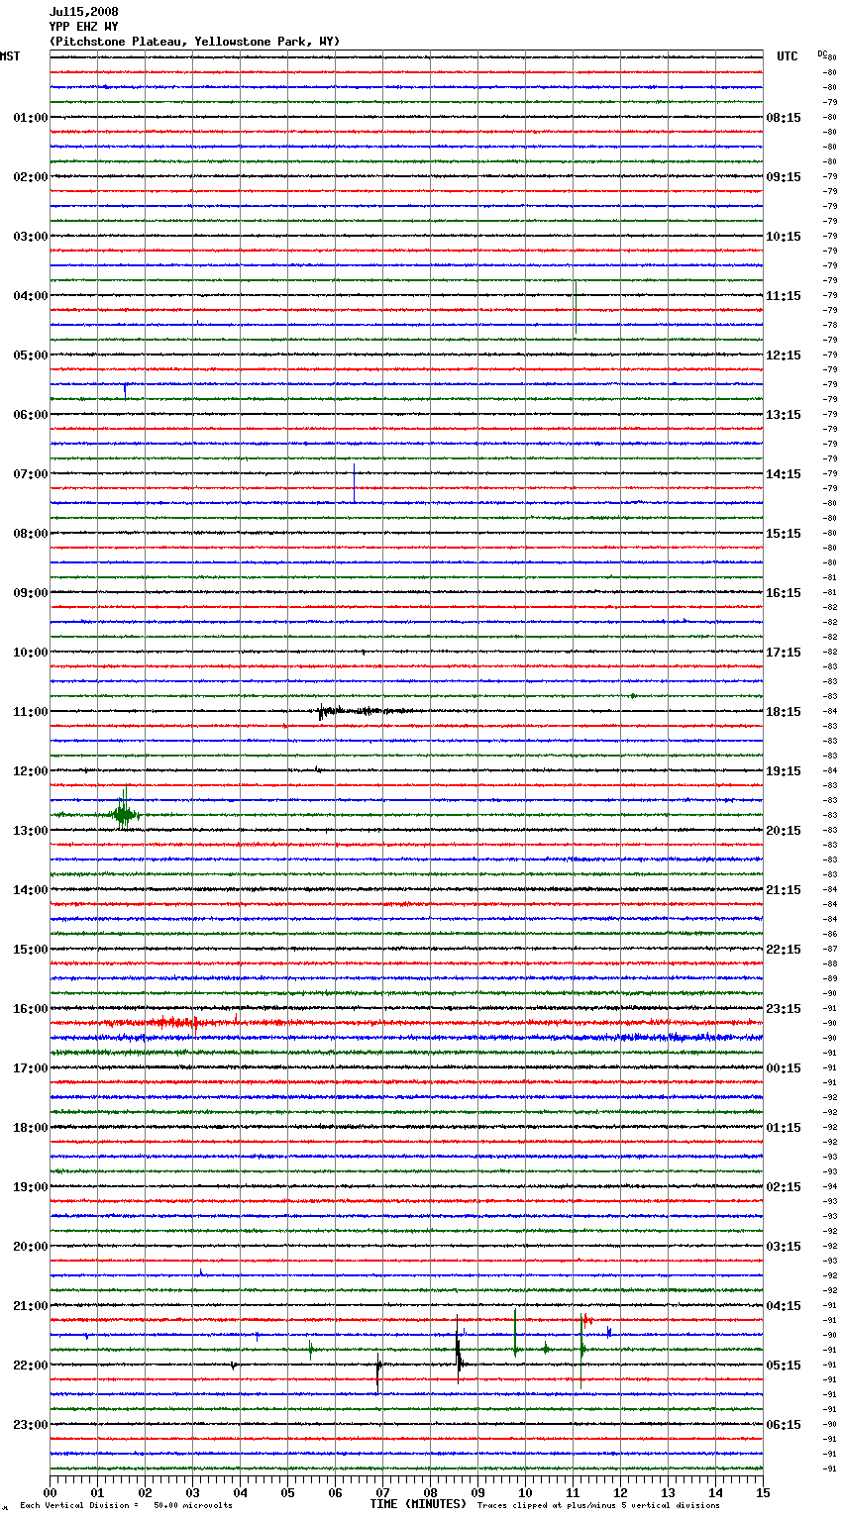Click the 06:00 MST time label

tap(31, 415)
